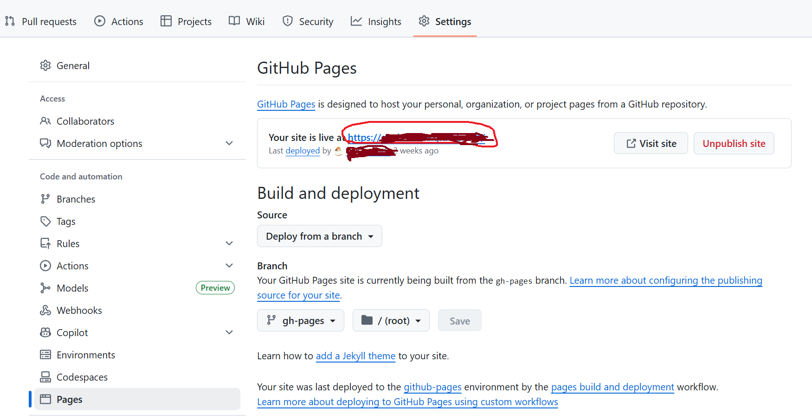Open the Security tab
The image size is (812, 420).
pos(308,21)
